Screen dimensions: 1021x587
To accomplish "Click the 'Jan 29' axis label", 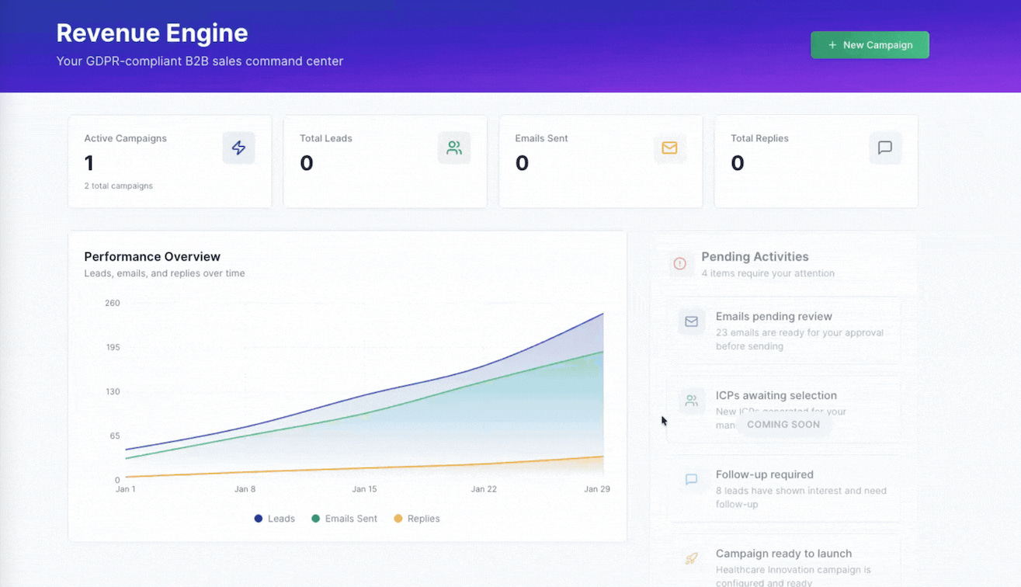I will 597,489.
